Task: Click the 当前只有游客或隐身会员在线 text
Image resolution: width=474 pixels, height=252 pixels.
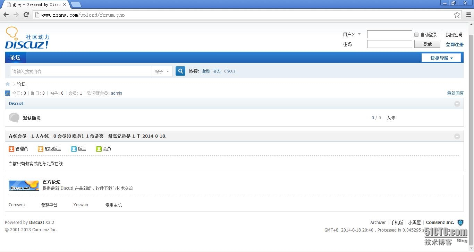Action: coord(36,164)
